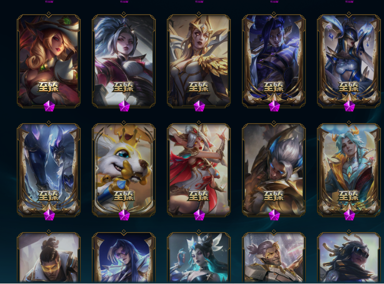384x284 pixels.
Task: Open the long purple-haired man with glasses card
Action: click(x=124, y=257)
